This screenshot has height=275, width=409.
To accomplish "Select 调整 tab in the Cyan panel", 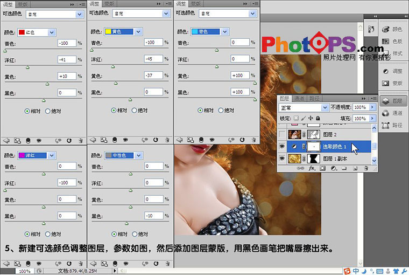I will [x=181, y=4].
